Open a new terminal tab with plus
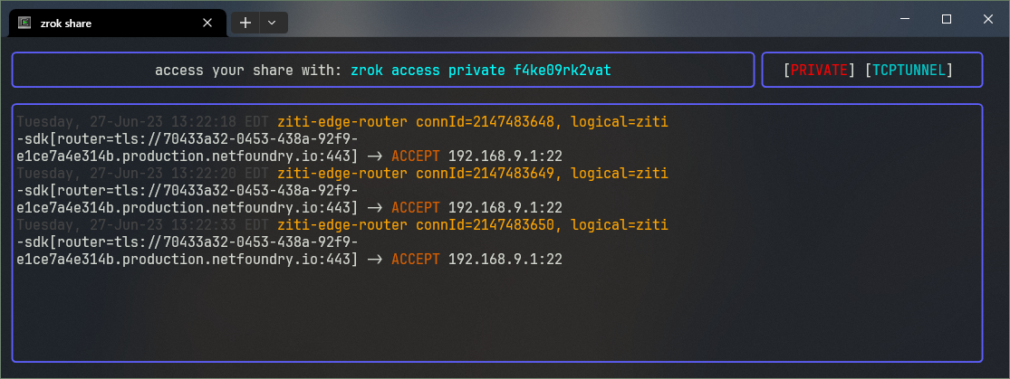The height and width of the screenshot is (379, 1010). (245, 23)
